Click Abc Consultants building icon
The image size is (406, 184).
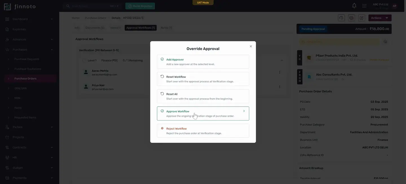(309, 77)
